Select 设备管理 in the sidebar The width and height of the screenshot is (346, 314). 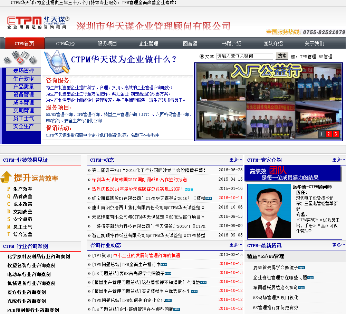(x=23, y=95)
